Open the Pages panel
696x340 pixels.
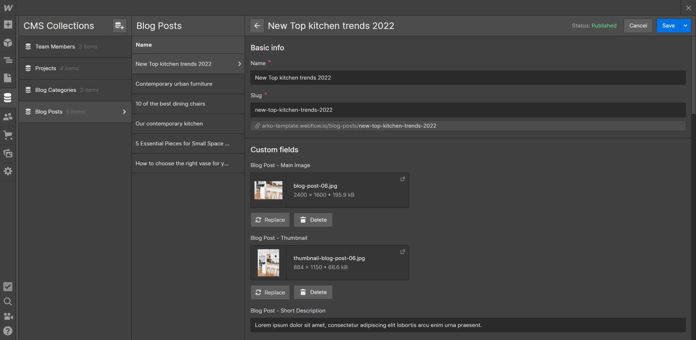[x=8, y=78]
